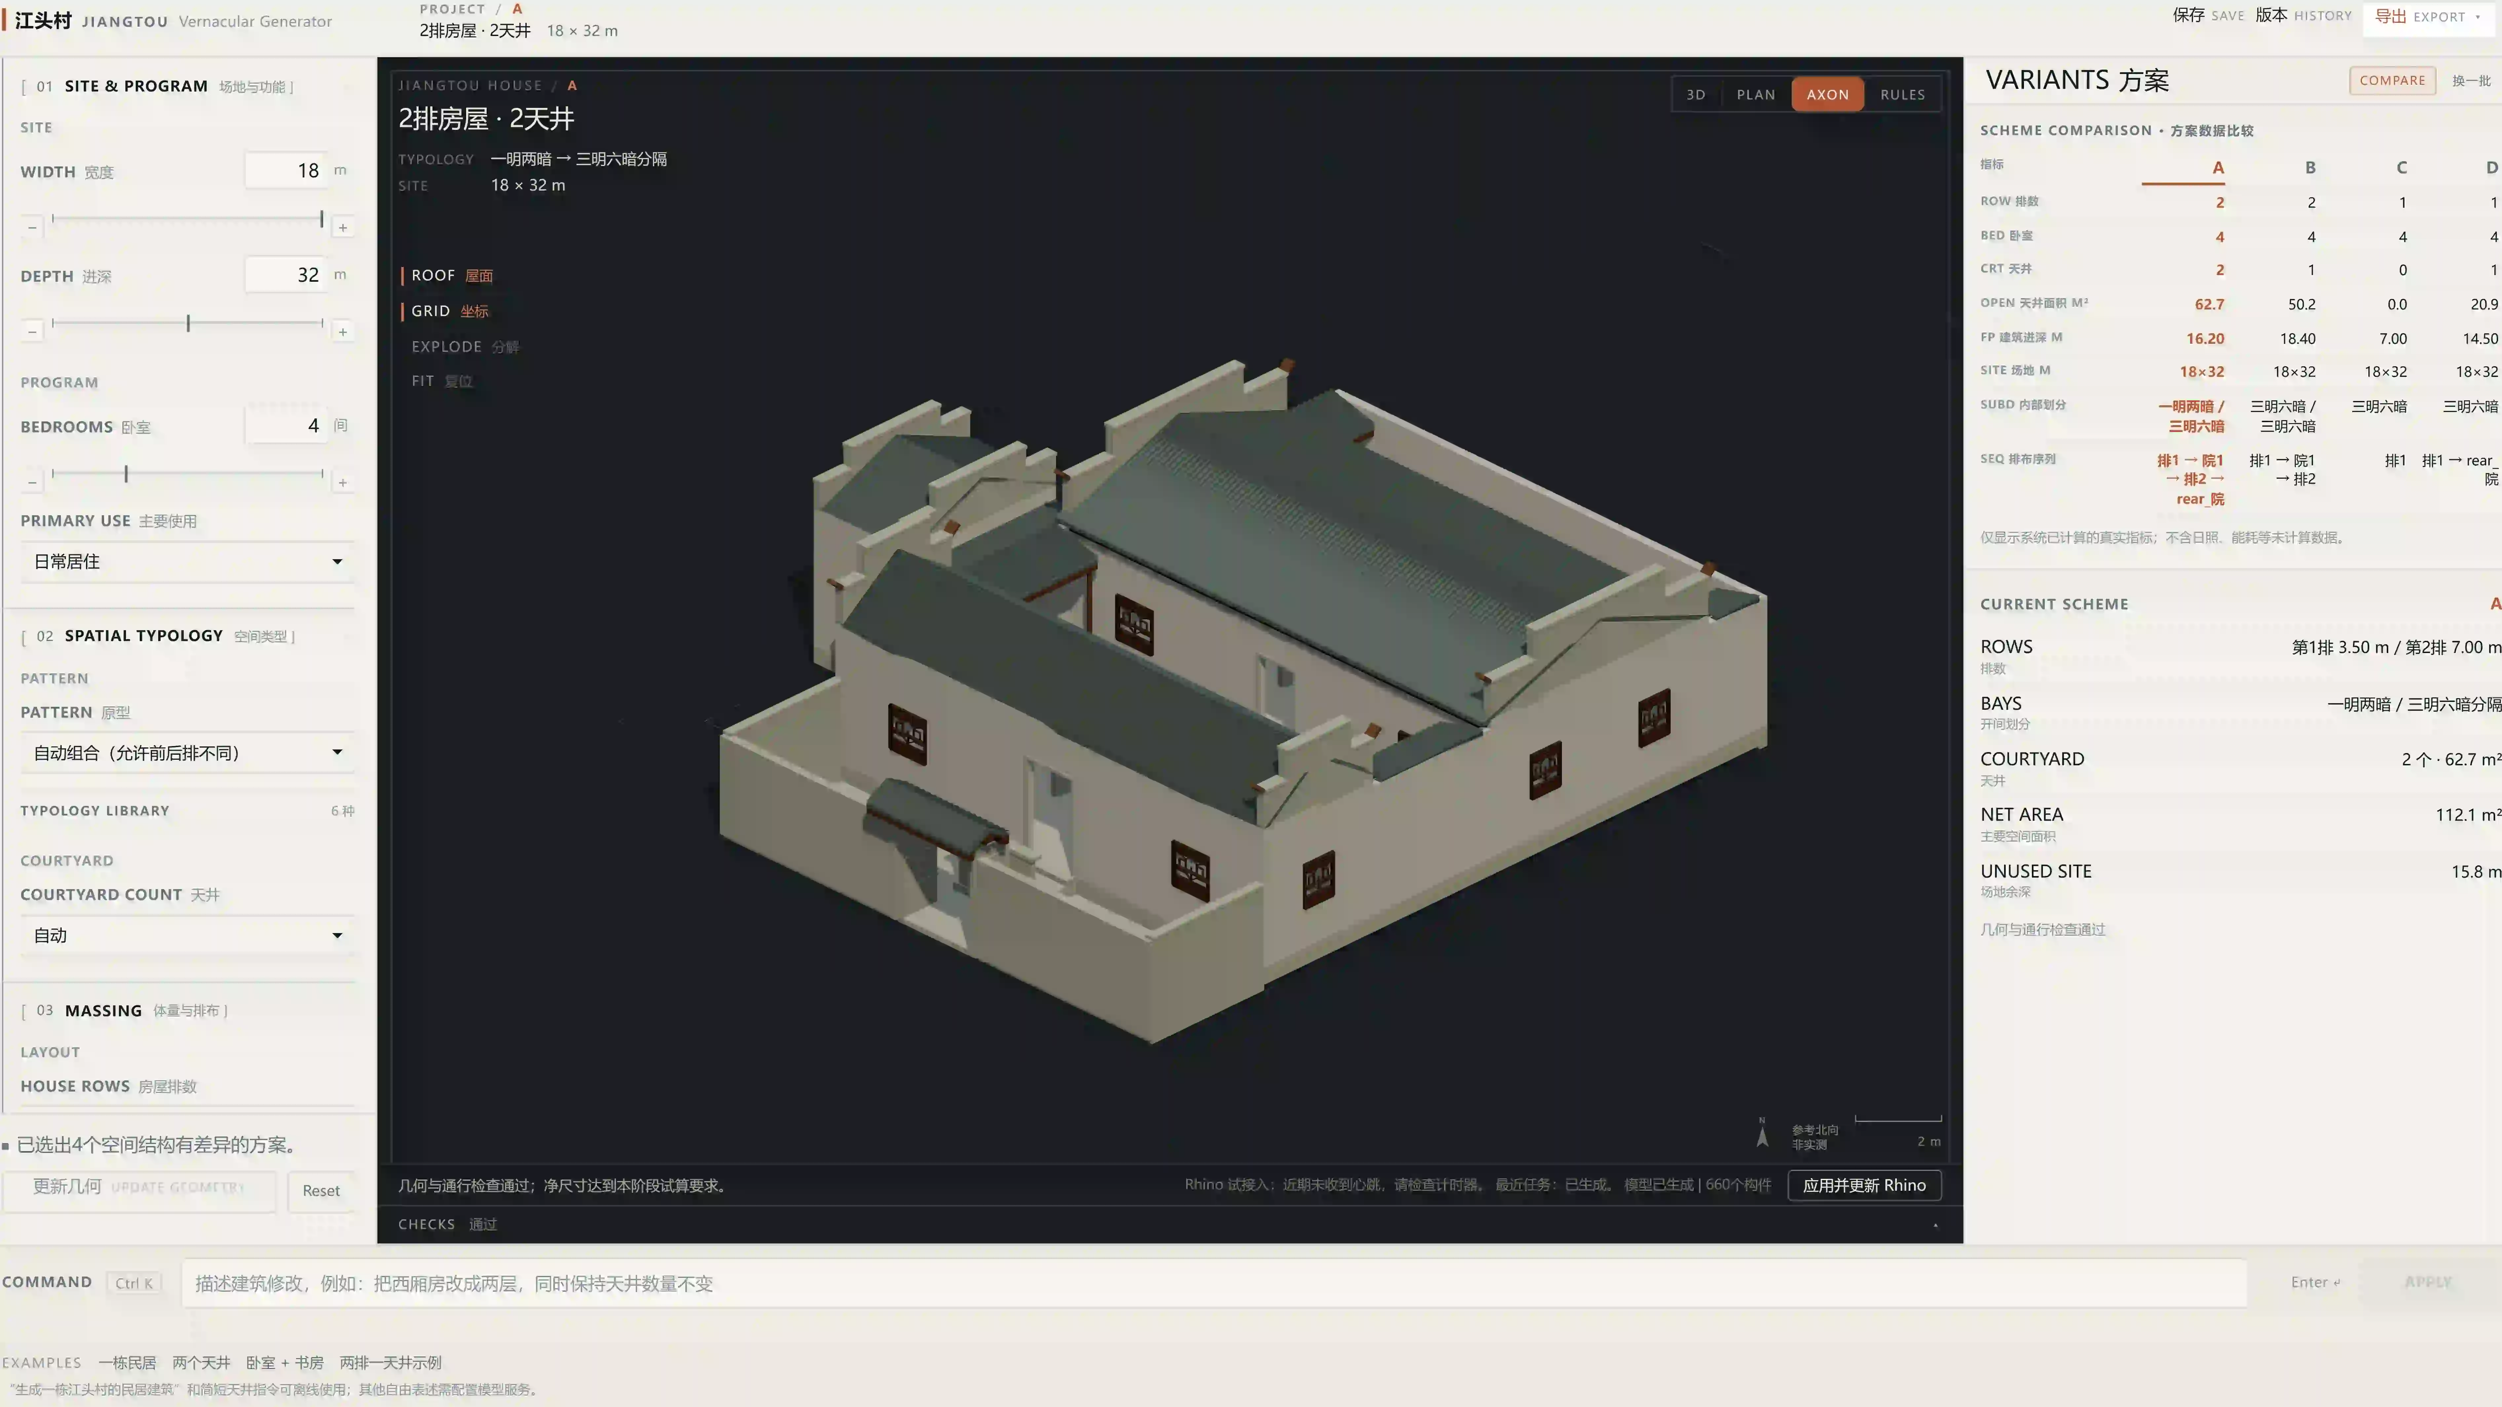Click the BEDROOMS value input field
Image resolution: width=2502 pixels, height=1407 pixels.
pyautogui.click(x=285, y=425)
